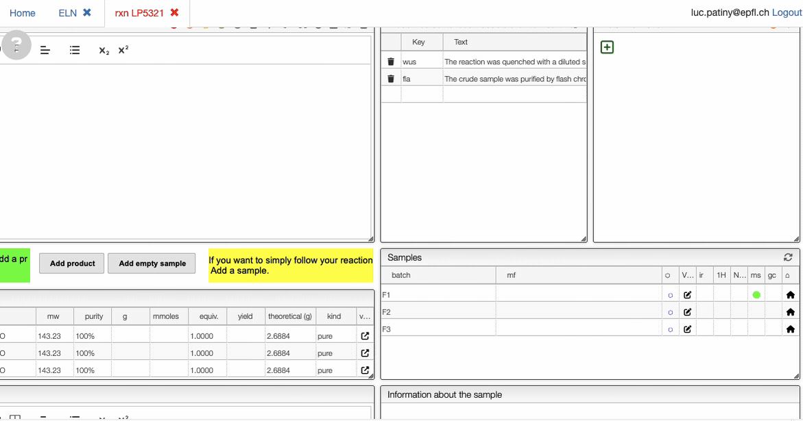Apply subscript formatting in the editor

[x=104, y=51]
